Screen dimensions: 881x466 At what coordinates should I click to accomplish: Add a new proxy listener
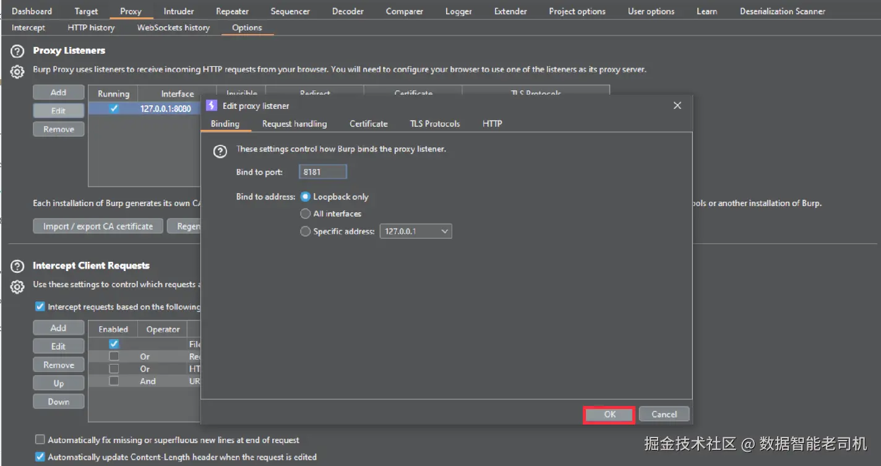click(x=59, y=92)
